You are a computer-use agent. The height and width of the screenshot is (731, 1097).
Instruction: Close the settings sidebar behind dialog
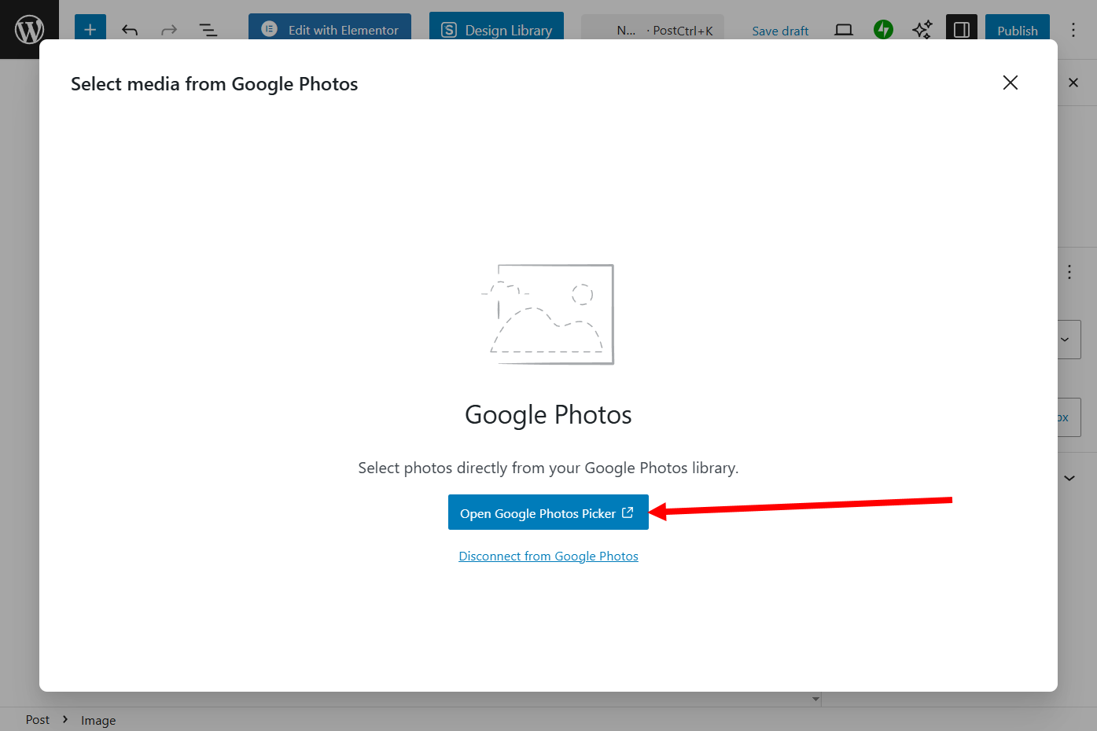(1073, 83)
